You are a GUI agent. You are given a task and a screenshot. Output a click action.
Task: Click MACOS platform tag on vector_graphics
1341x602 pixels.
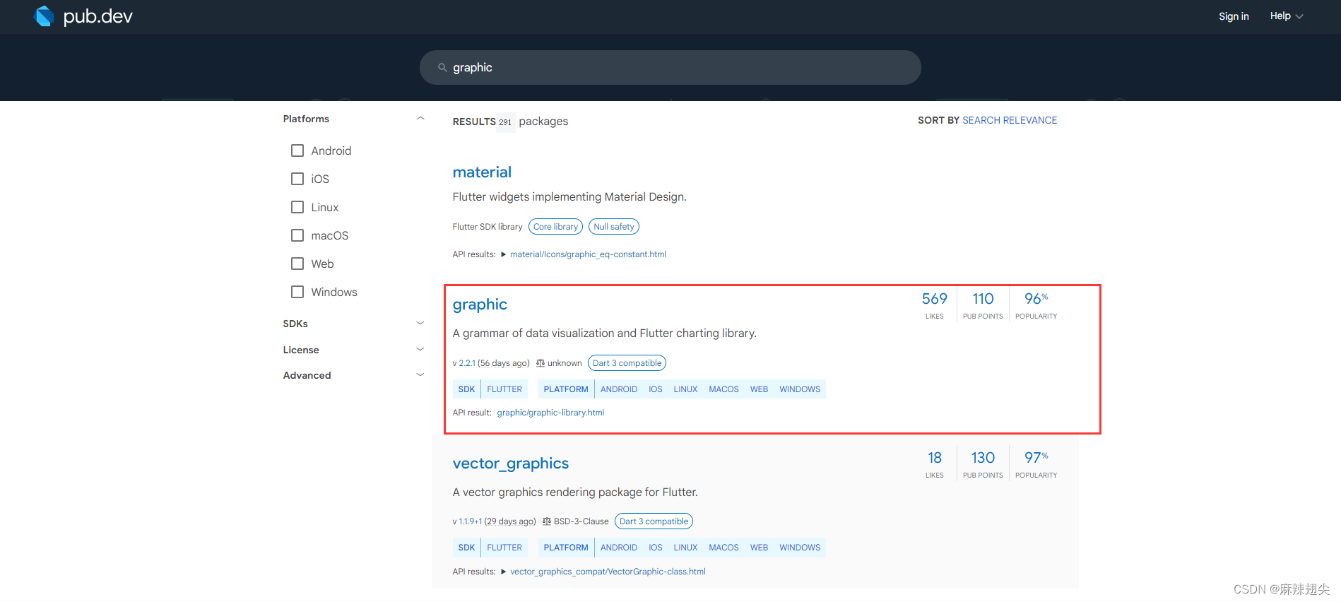tap(723, 548)
